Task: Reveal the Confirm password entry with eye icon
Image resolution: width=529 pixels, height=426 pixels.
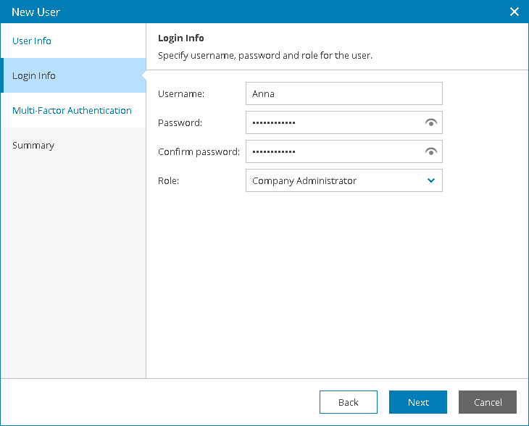Action: 431,152
